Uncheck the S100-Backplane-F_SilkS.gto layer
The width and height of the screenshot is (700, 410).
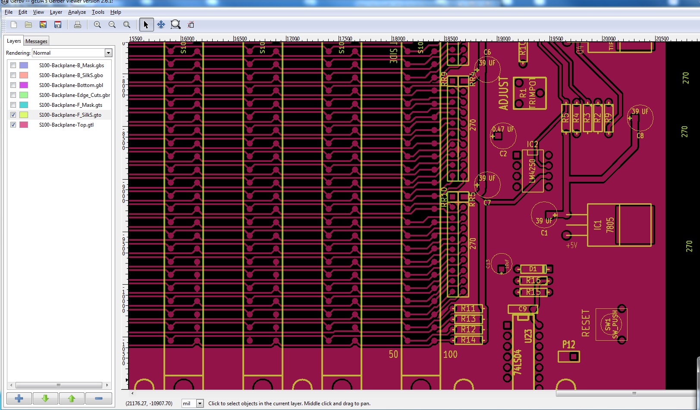coord(13,115)
